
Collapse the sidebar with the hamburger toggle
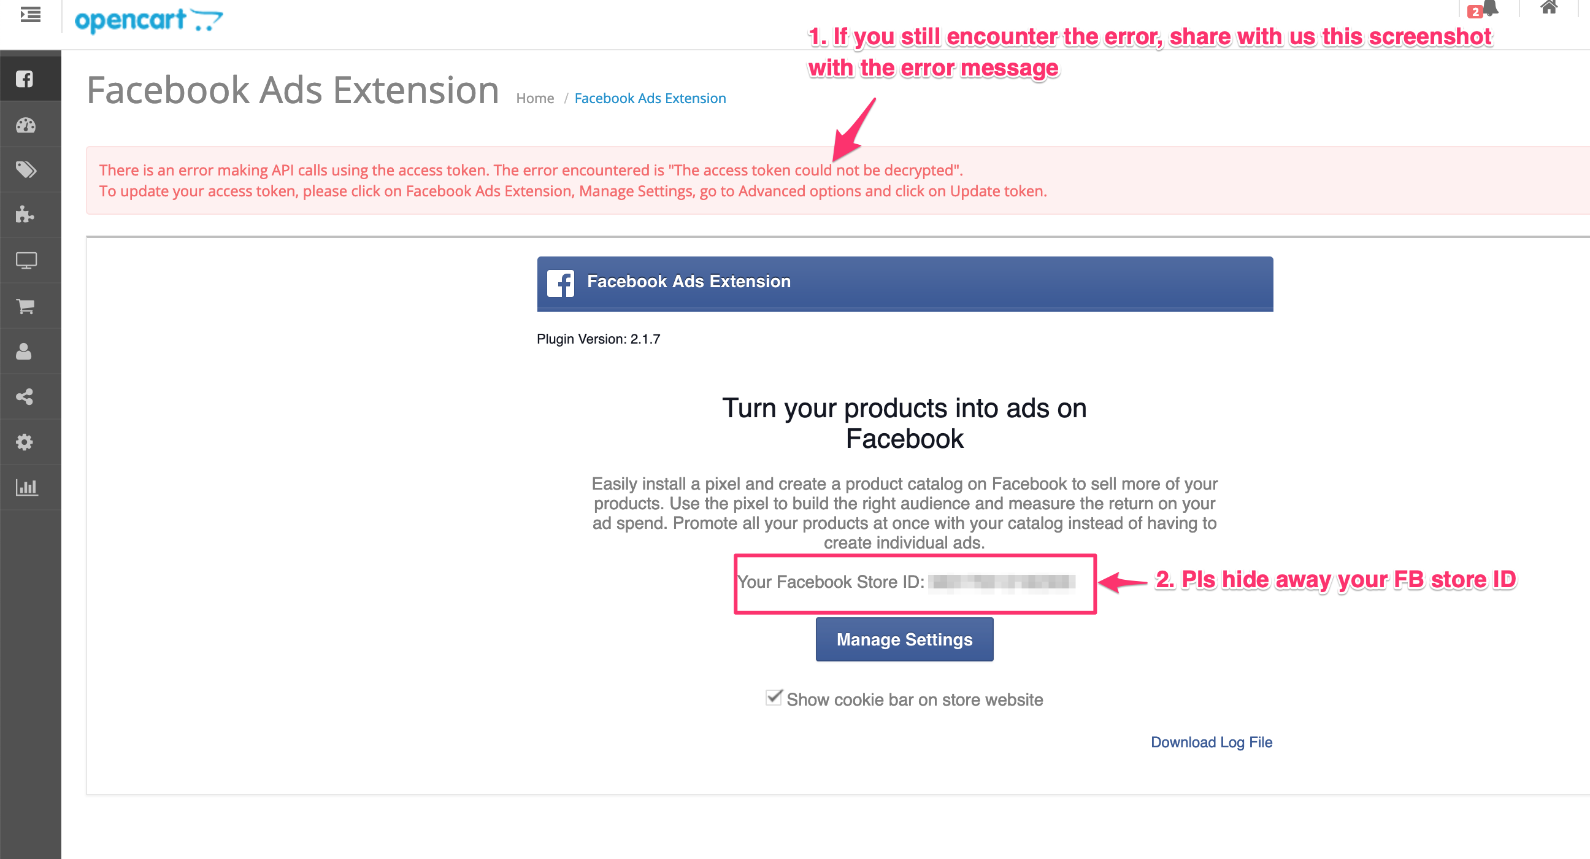(29, 15)
